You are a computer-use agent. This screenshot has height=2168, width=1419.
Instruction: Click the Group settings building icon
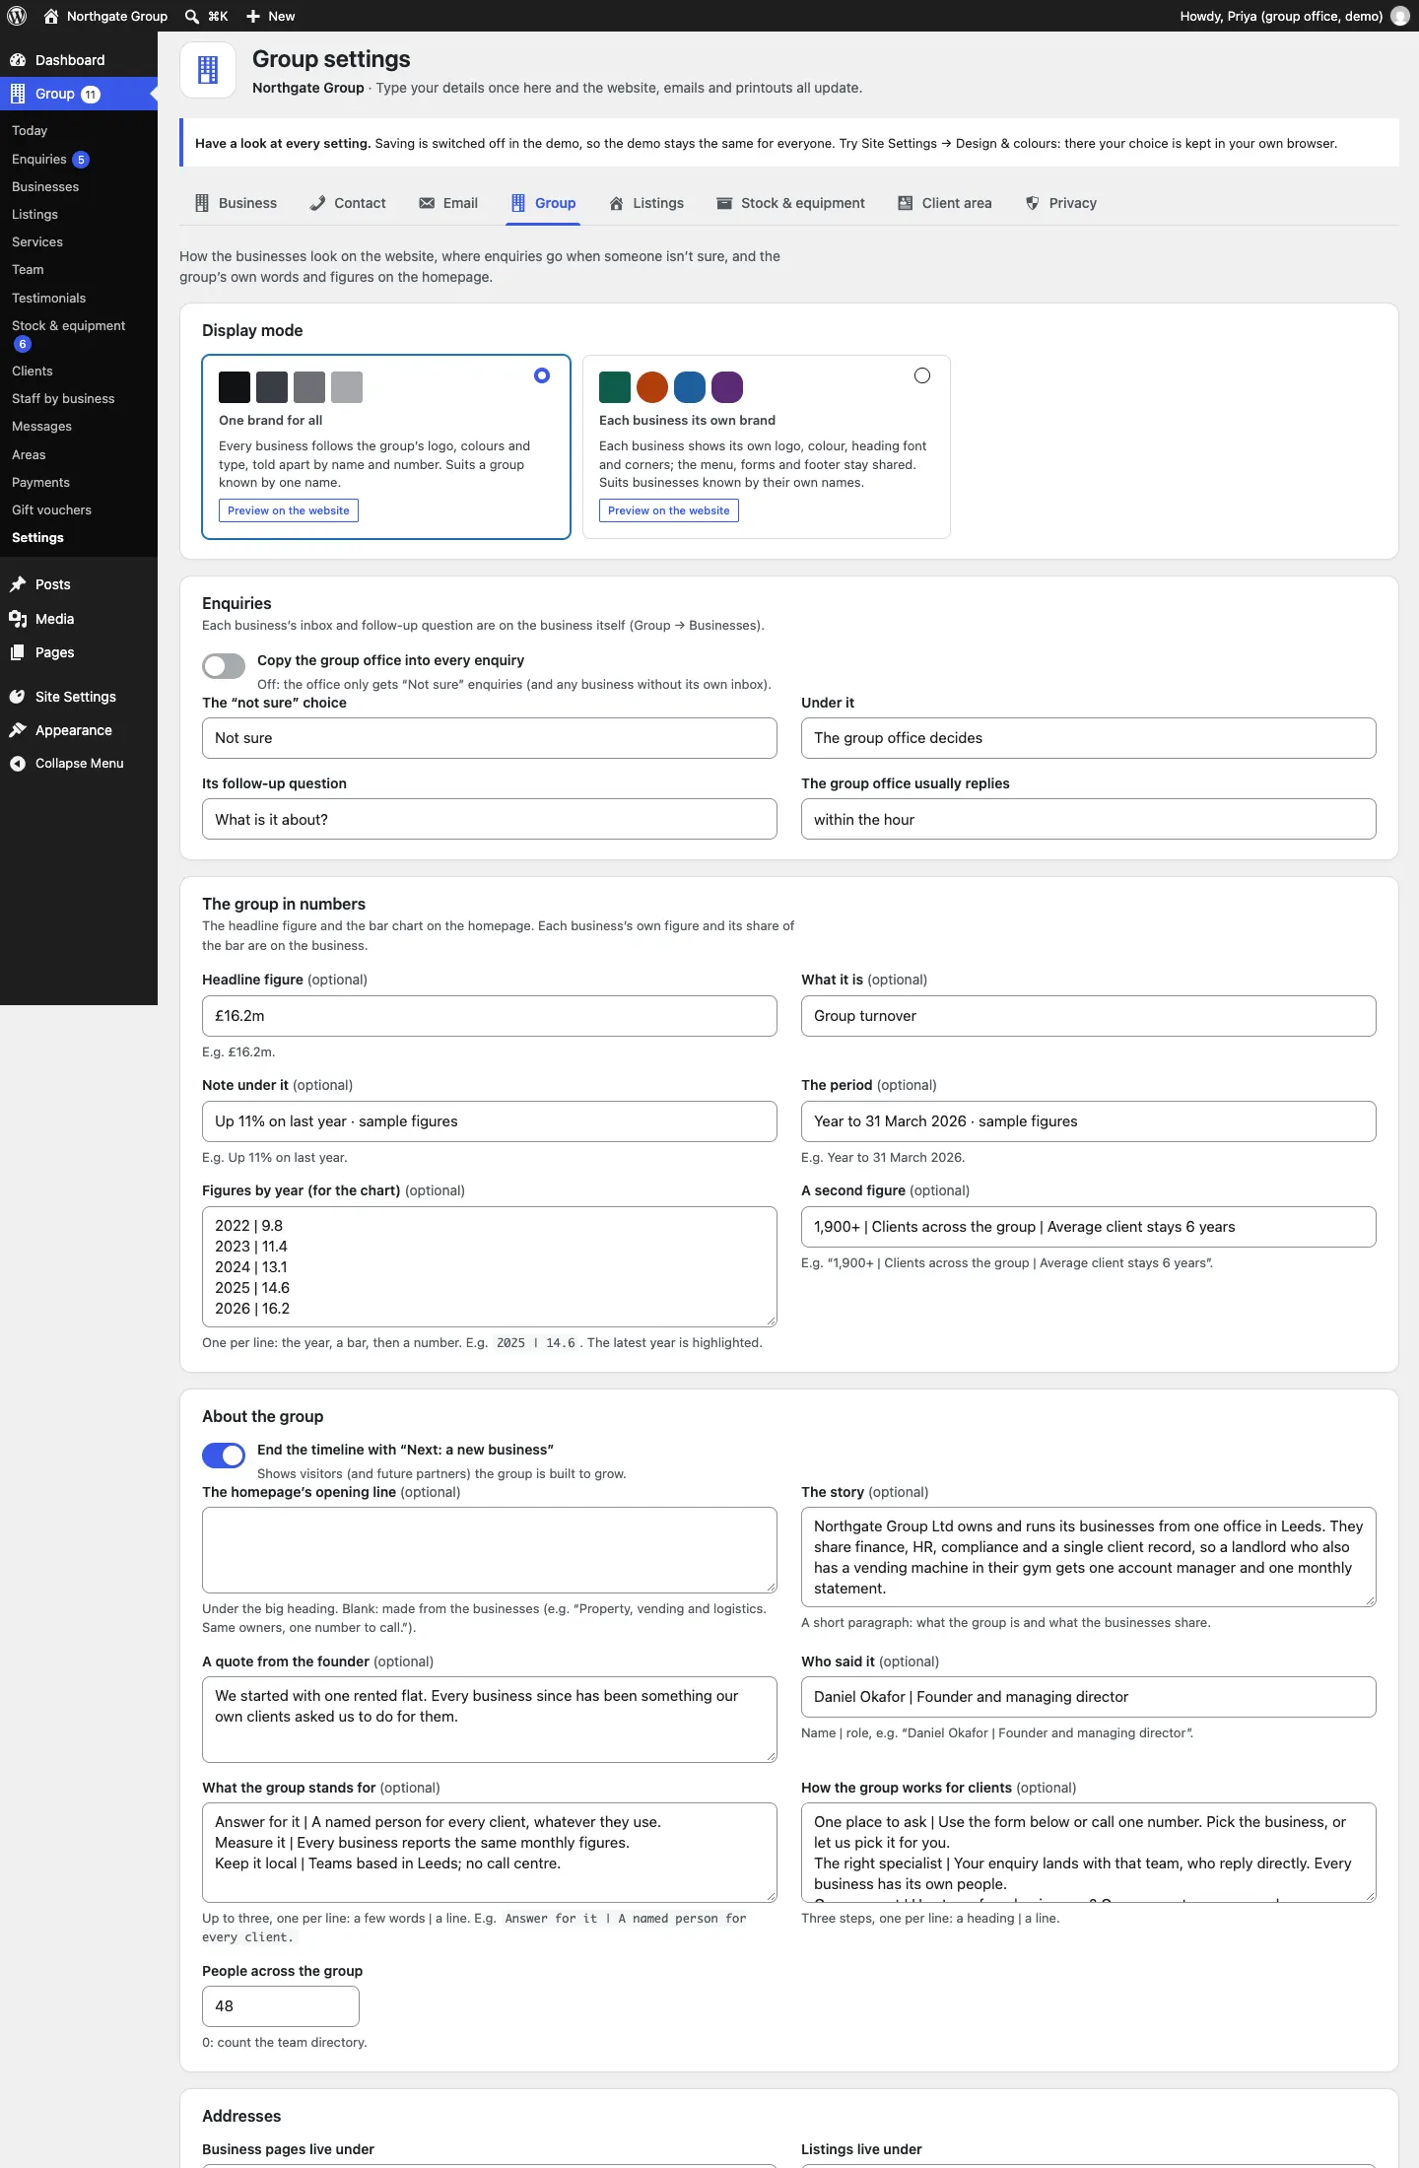pos(208,70)
